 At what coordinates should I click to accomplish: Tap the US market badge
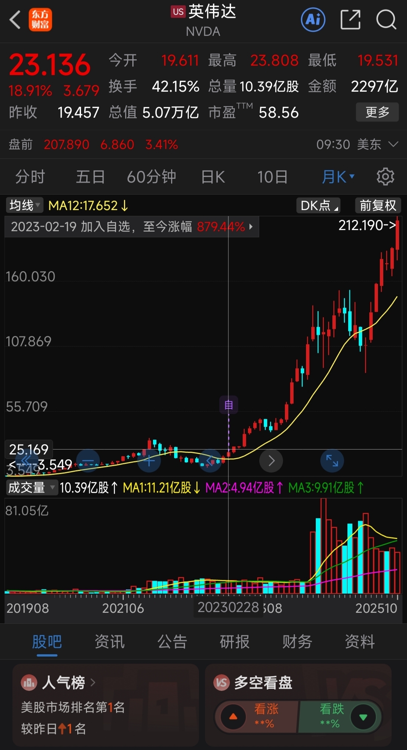tap(178, 12)
